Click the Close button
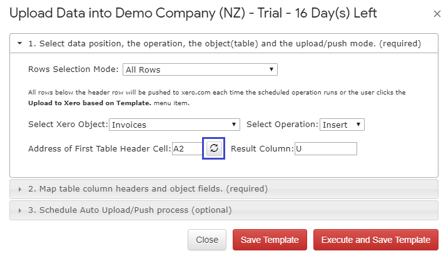Viewport: 446px width, 256px height. pyautogui.click(x=207, y=240)
